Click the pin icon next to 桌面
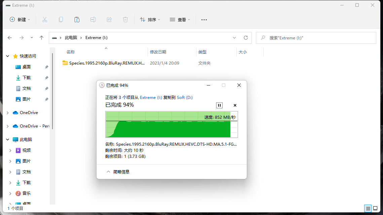 click(x=46, y=67)
